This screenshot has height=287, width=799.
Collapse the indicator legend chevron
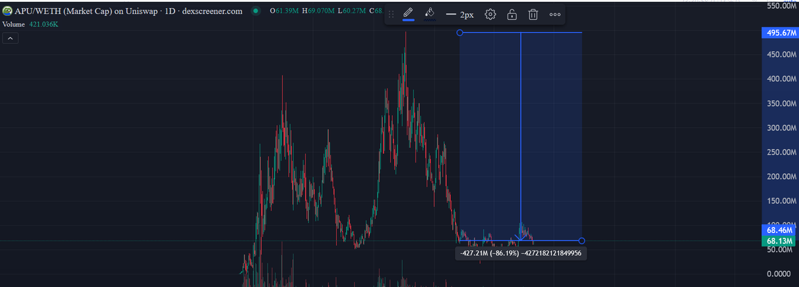coord(10,39)
